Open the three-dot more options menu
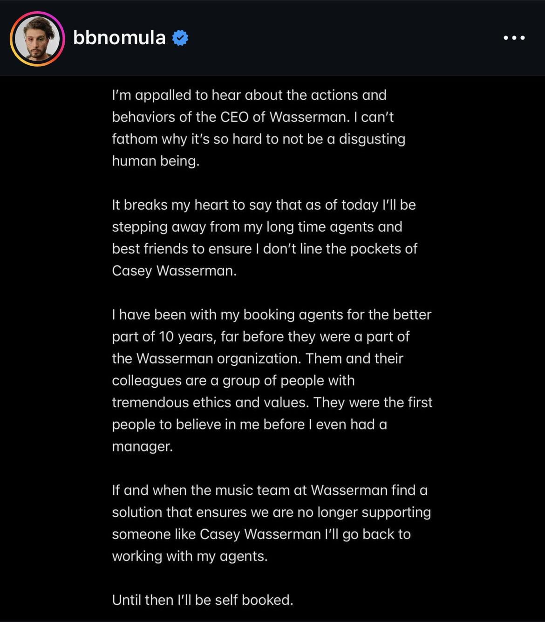Screen dimensions: 545x622 (x=514, y=38)
